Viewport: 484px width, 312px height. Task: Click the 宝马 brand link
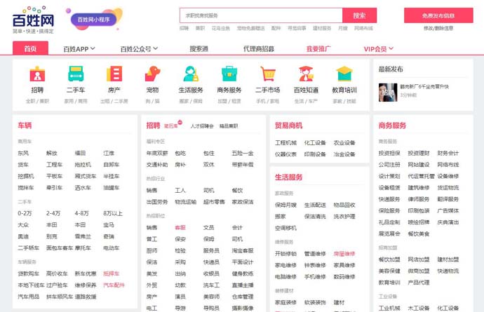coord(109,225)
